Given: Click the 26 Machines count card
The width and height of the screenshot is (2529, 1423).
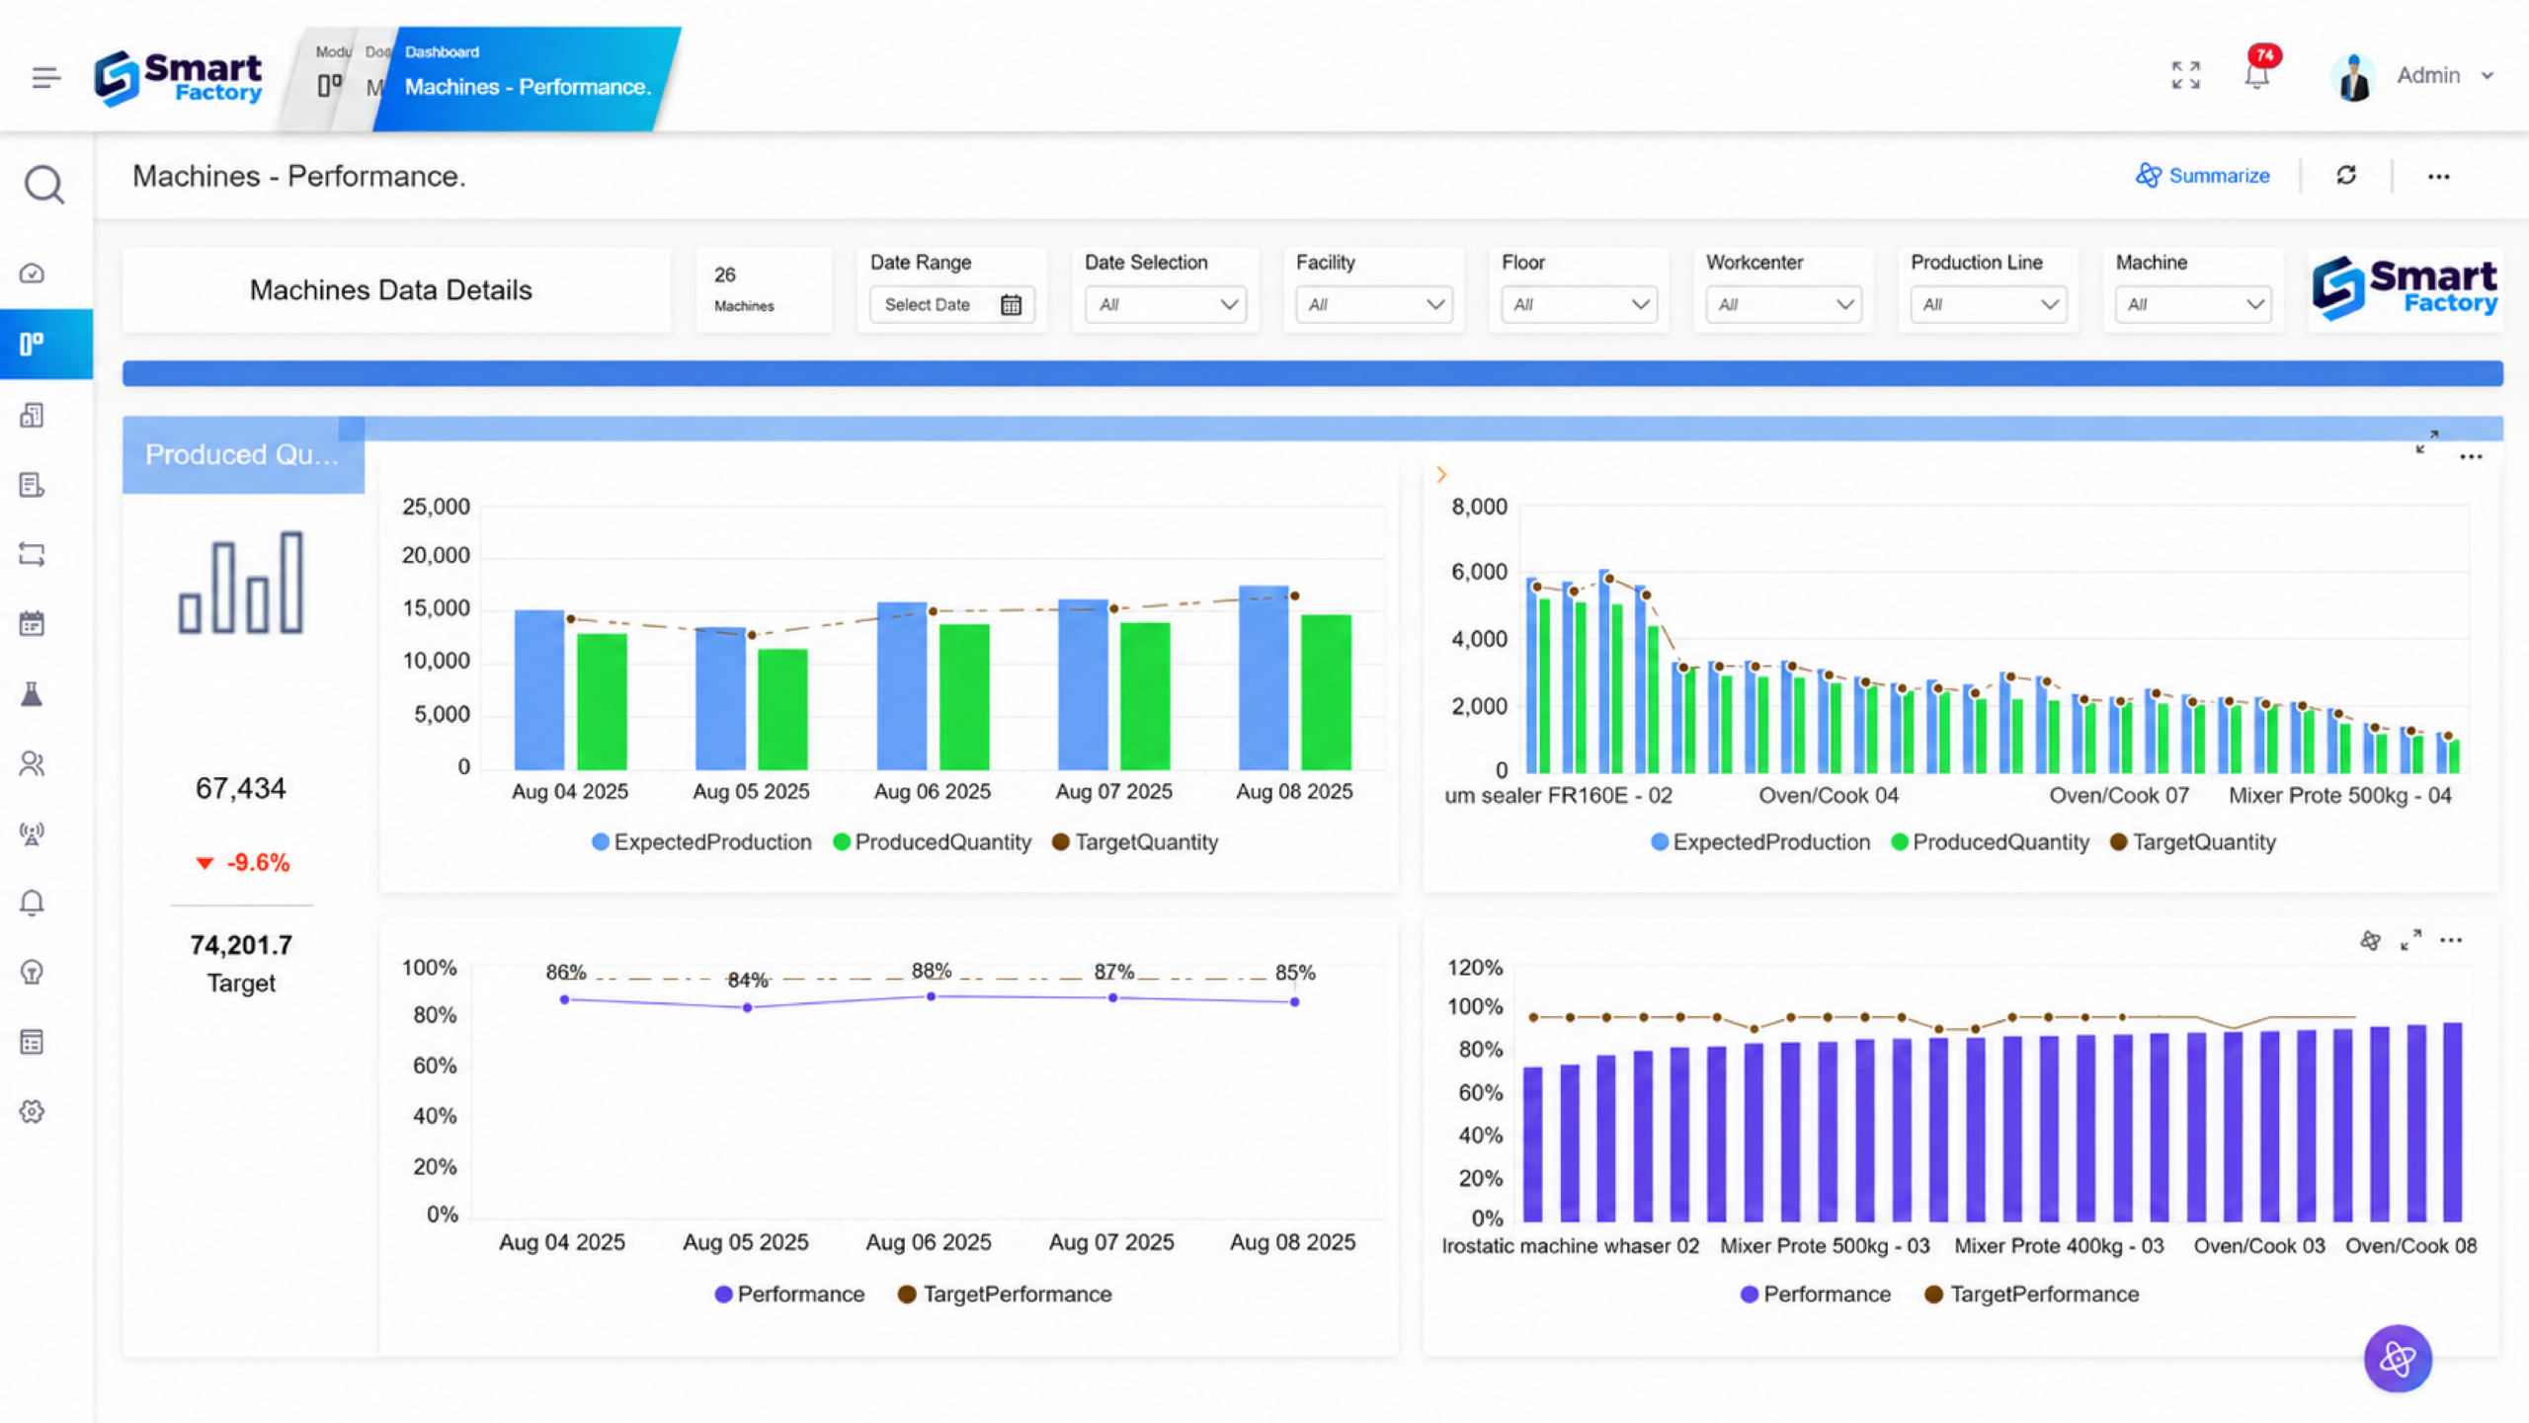Looking at the screenshot, I should coord(764,290).
